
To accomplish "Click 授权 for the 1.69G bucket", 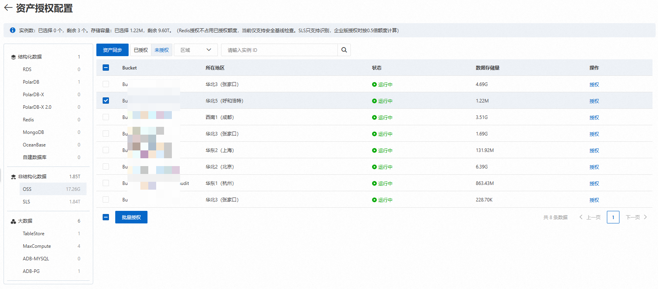I will [x=594, y=134].
